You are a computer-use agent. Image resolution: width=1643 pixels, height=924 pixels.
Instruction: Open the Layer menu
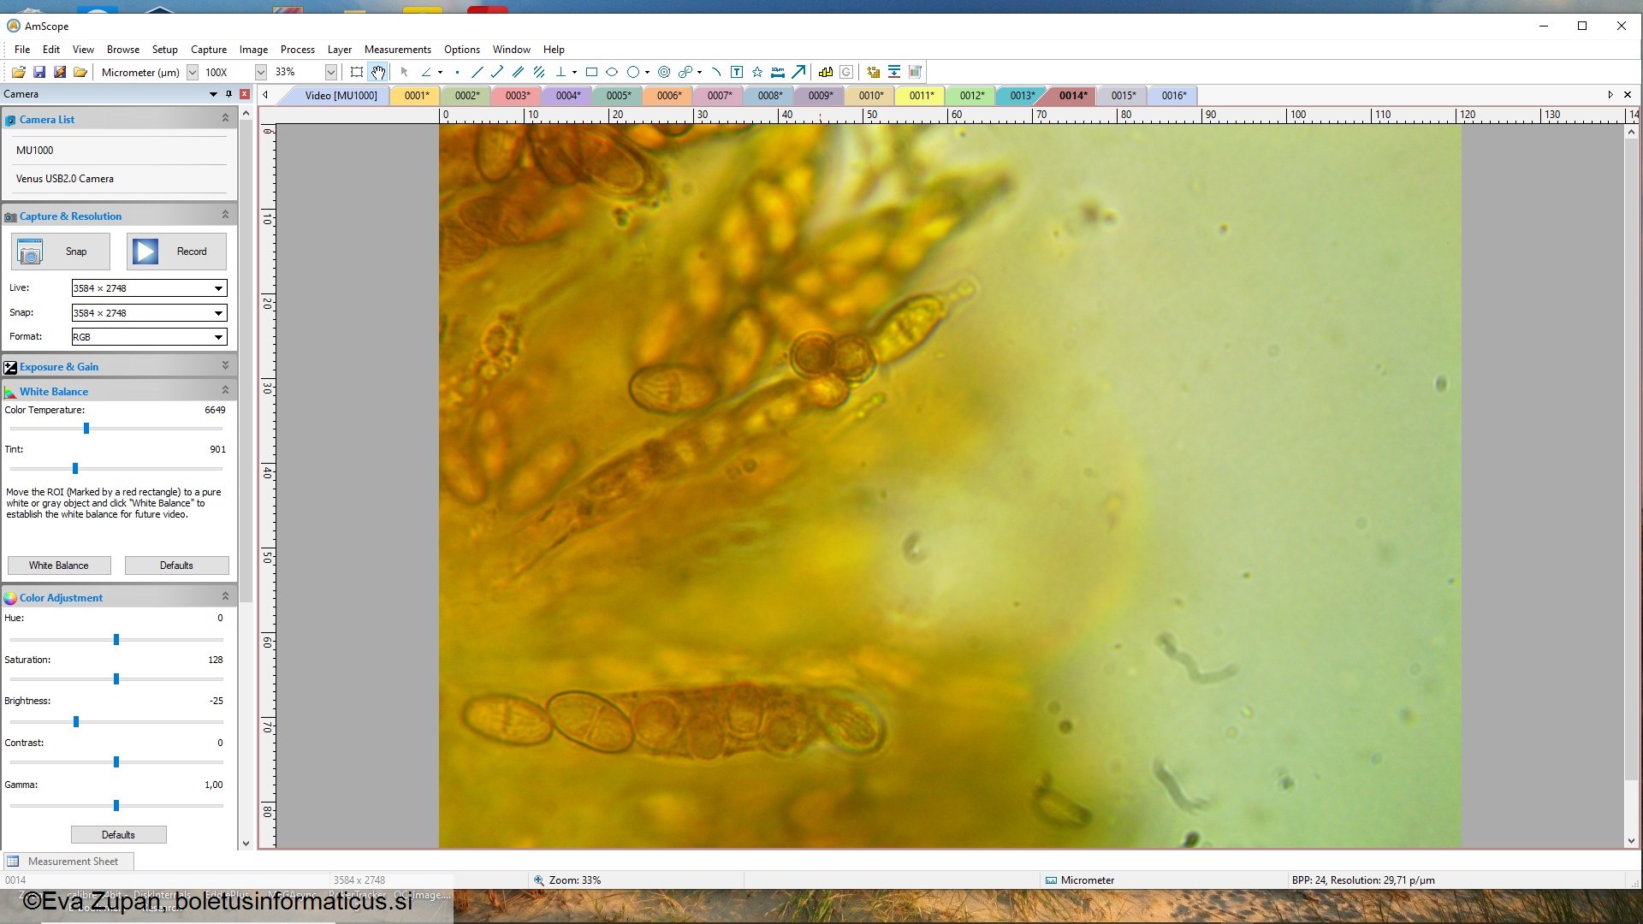click(340, 50)
